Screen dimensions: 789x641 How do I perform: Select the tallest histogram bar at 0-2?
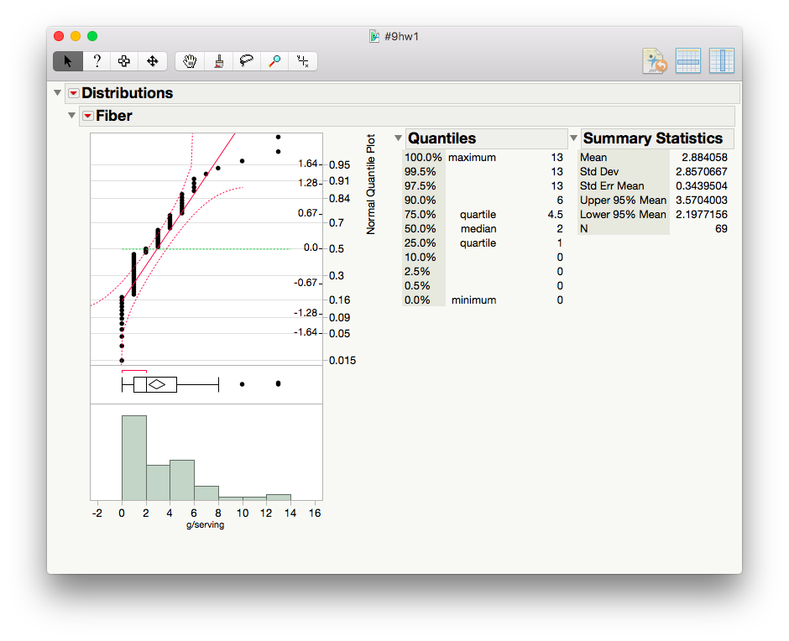tap(133, 458)
